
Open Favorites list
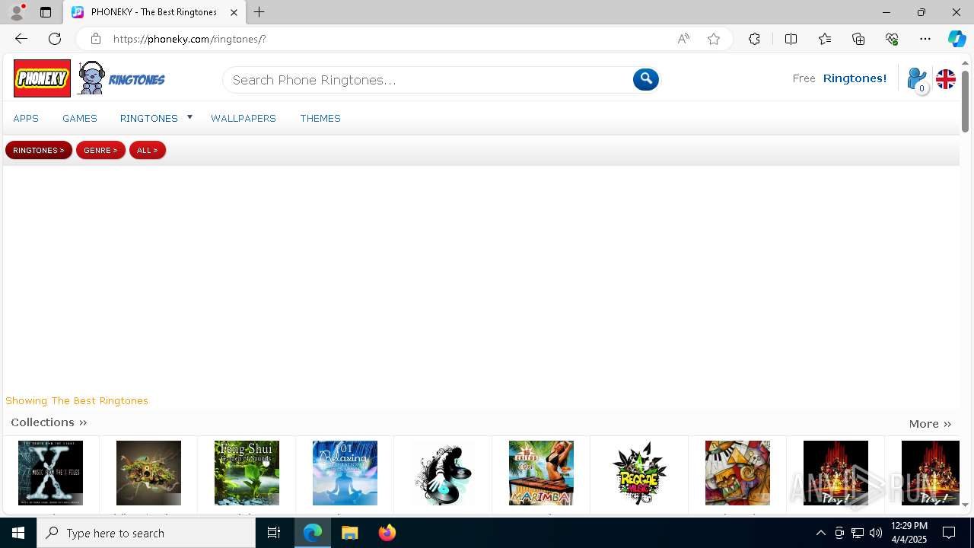coord(825,39)
